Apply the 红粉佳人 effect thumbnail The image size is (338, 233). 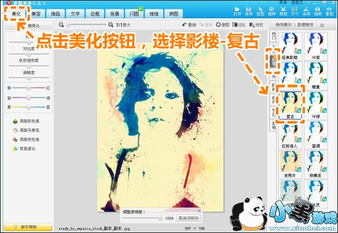[290, 135]
